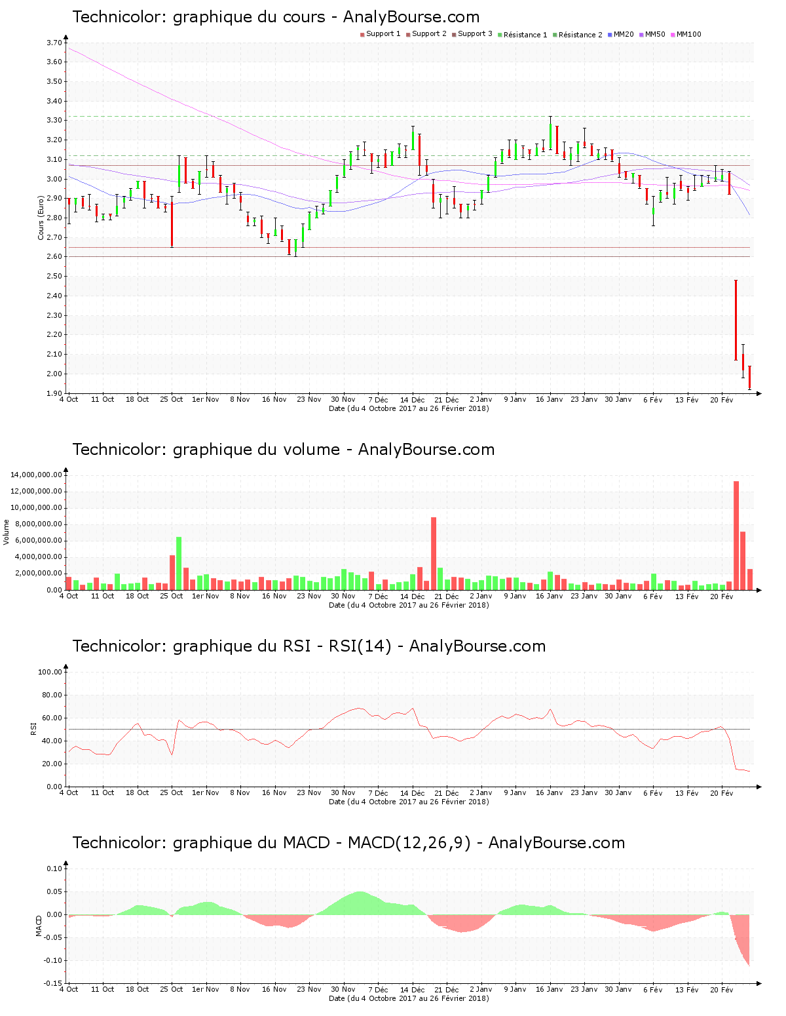The width and height of the screenshot is (786, 1016).
Task: Click the 'MACD' vertical axis label
Action: coord(39,926)
